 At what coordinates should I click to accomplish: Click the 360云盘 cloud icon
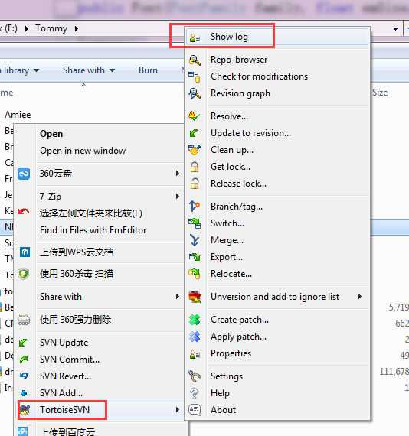[24, 174]
